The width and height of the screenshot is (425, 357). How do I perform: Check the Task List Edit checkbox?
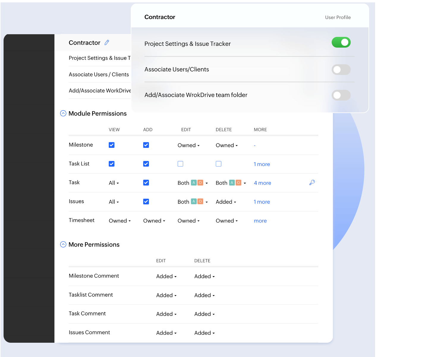coord(180,164)
